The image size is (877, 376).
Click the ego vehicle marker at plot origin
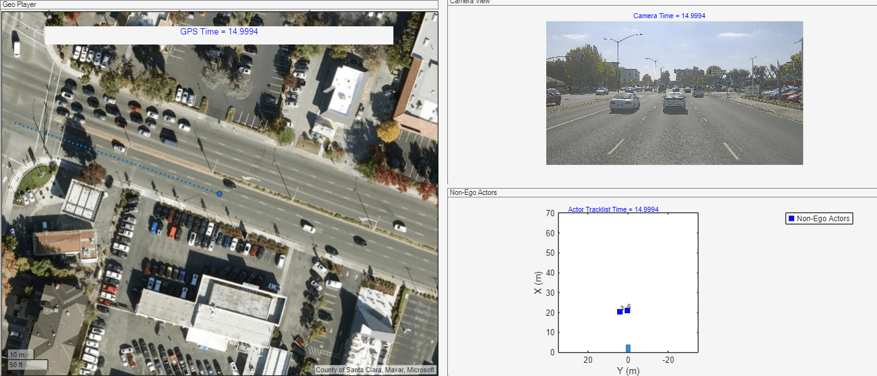628,348
